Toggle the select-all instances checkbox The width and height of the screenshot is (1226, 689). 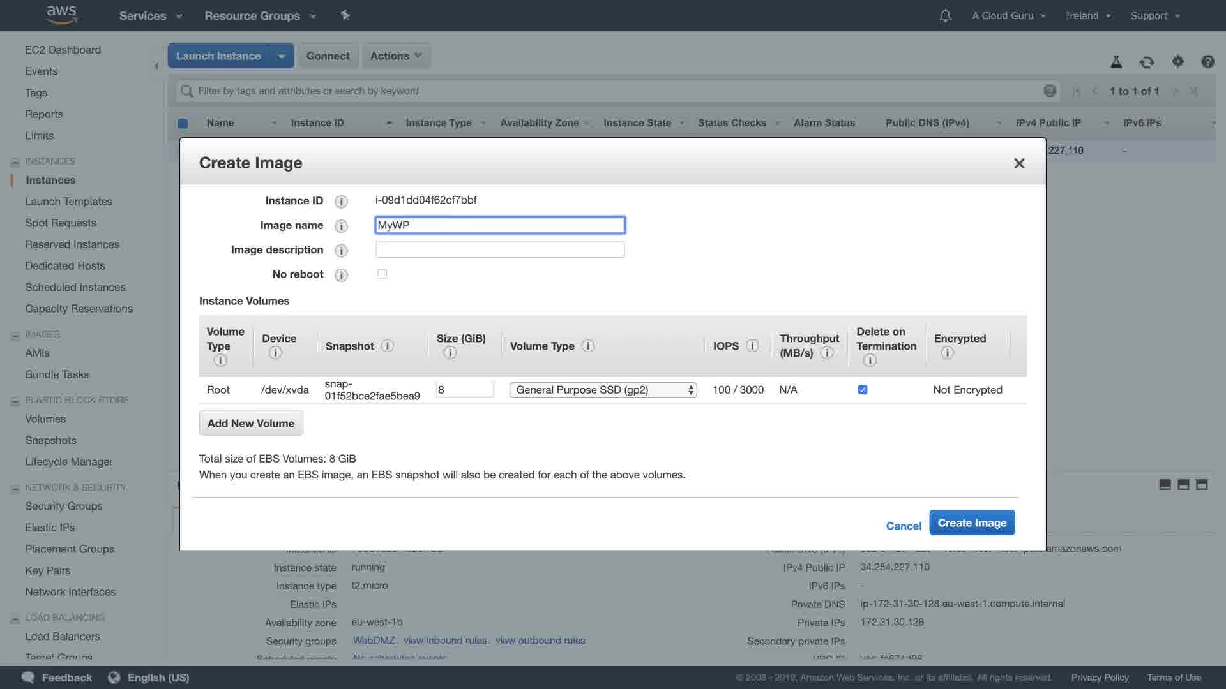coord(183,123)
